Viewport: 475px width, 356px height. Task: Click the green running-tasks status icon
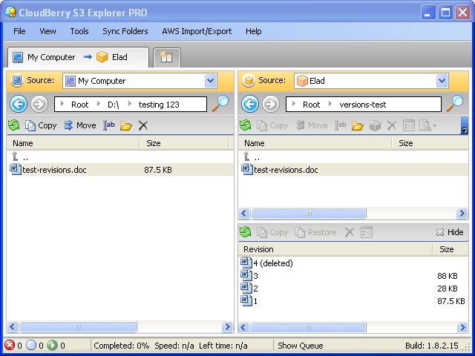(52, 345)
